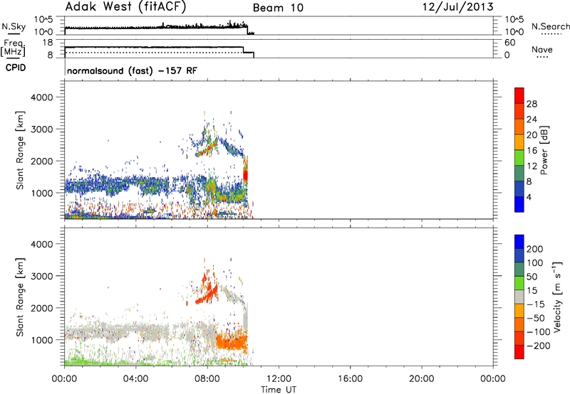Viewport: 570px width, 394px height.
Task: Pick the blue Power segment between 4 and 8
Action: tap(519, 188)
